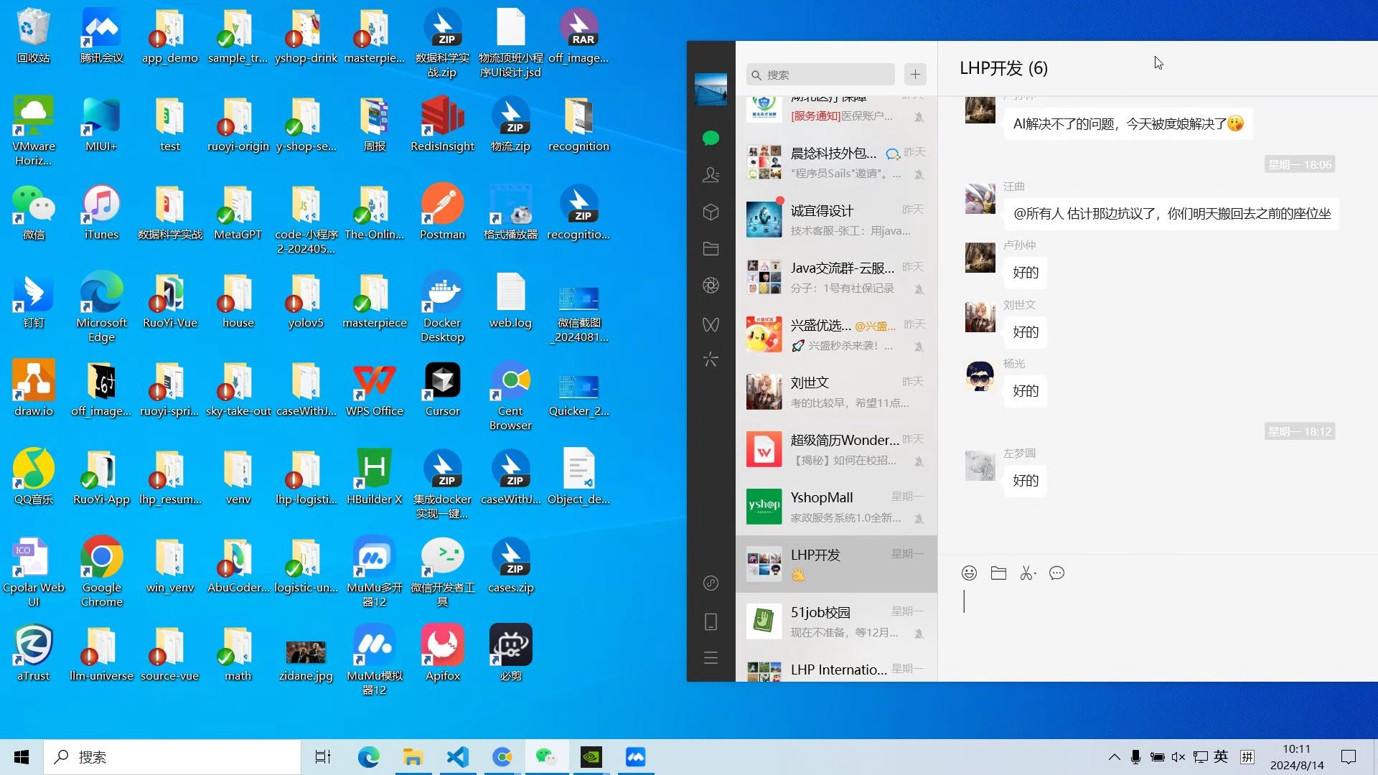
Task: Click the WeChat search box
Action: click(x=820, y=75)
